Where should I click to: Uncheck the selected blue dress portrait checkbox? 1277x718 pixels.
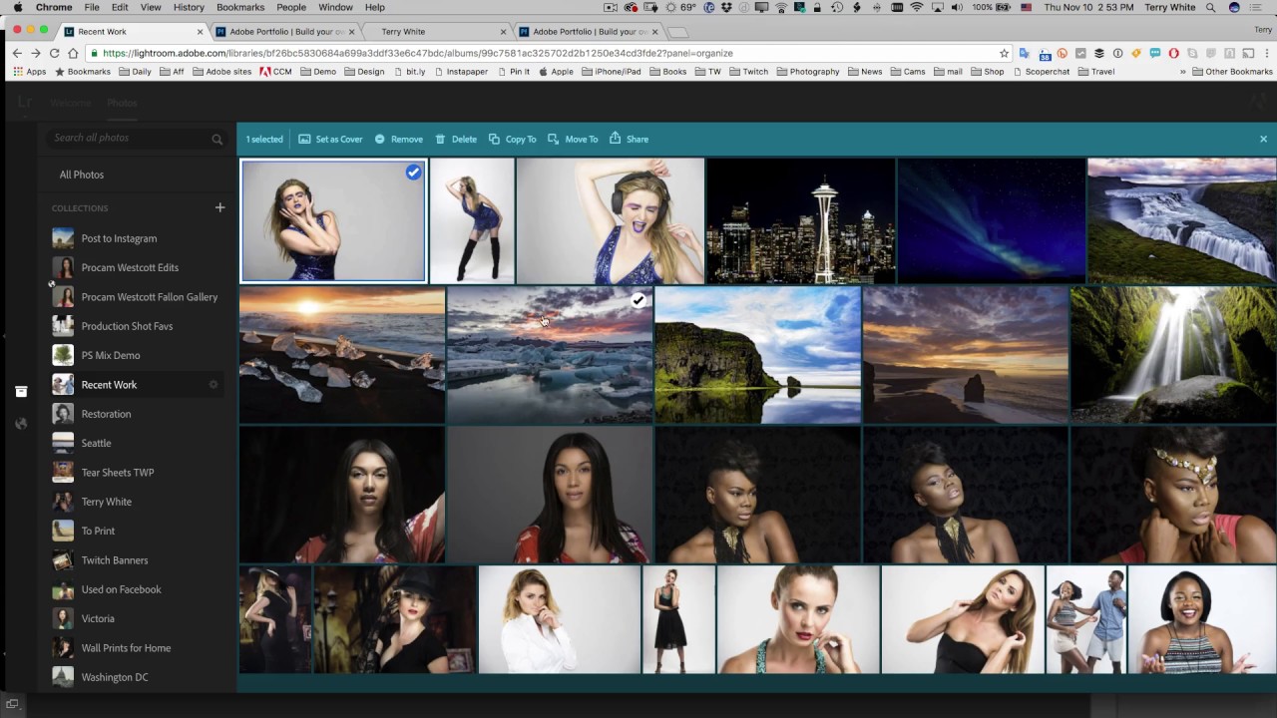413,173
